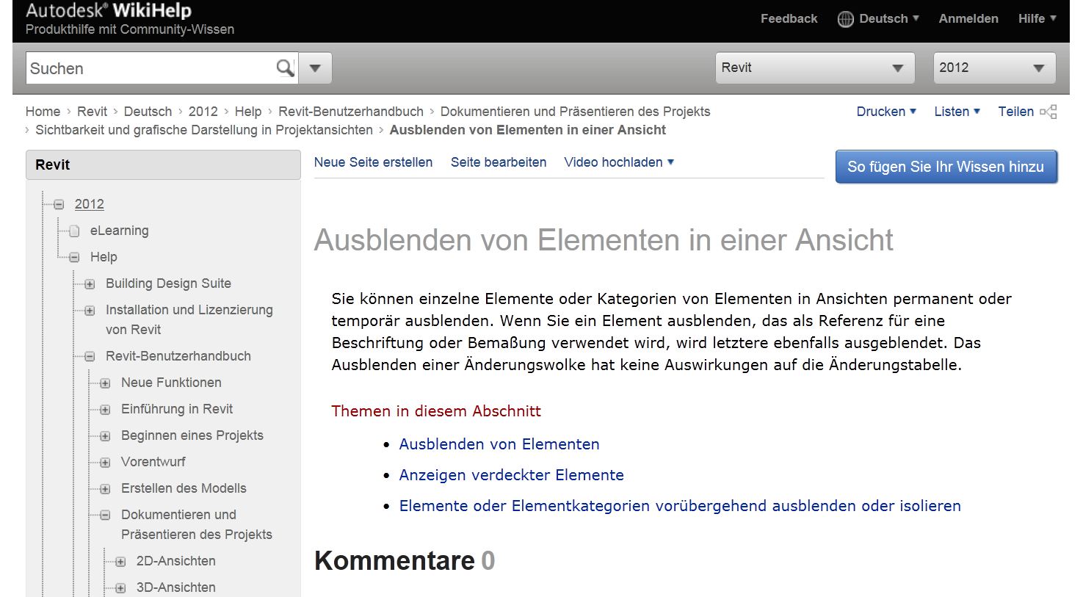Select Neue Funktionen tree label
Image resolution: width=1083 pixels, height=597 pixels.
(171, 383)
